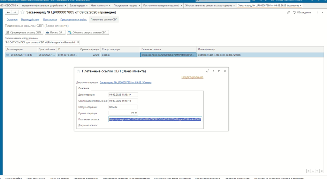Click the forward navigation arrow
Image resolution: width=327 pixels, height=179 pixels.
[x=15, y=12]
